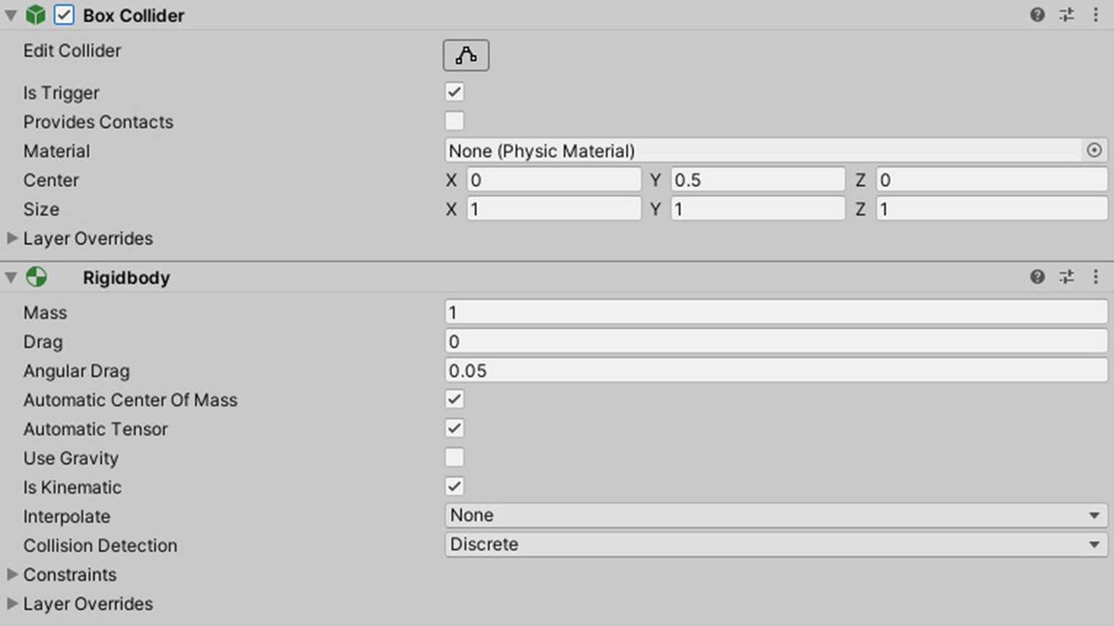This screenshot has width=1114, height=626.
Task: Click the Edit Collider button icon
Action: [x=466, y=56]
